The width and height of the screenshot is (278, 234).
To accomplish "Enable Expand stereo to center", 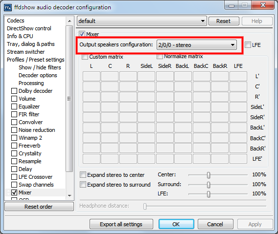I will point(83,175).
